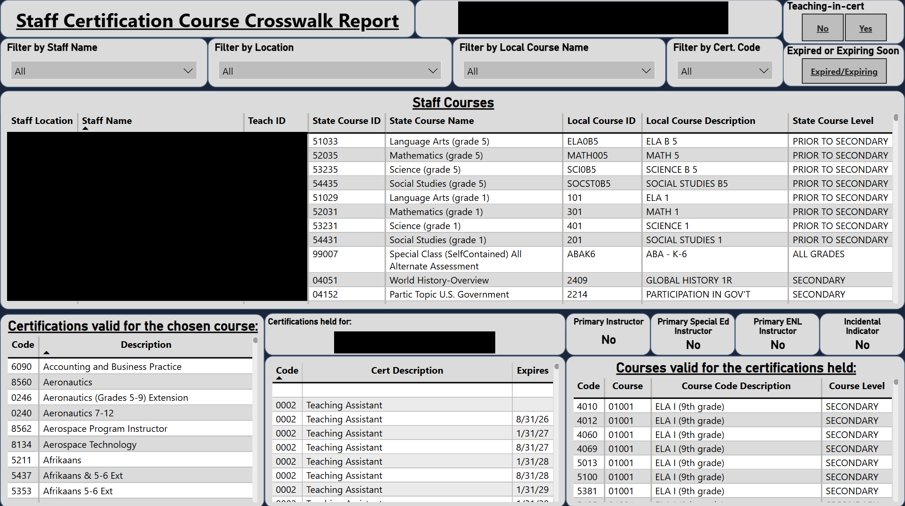Click the No teaching-in-cert button
Viewport: 905px width, 506px height.
click(x=822, y=28)
